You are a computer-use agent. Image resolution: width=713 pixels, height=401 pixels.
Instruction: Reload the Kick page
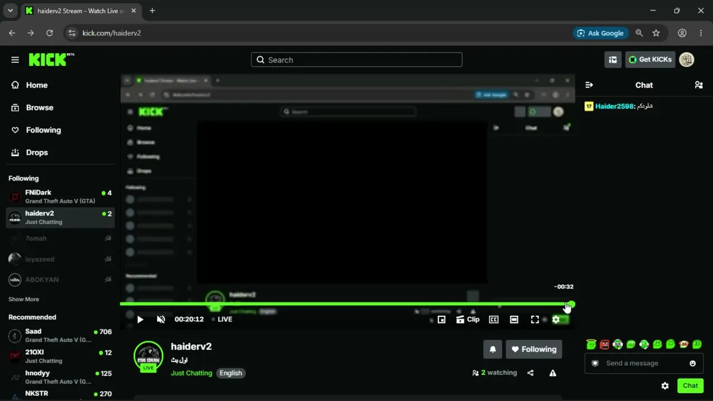point(50,33)
